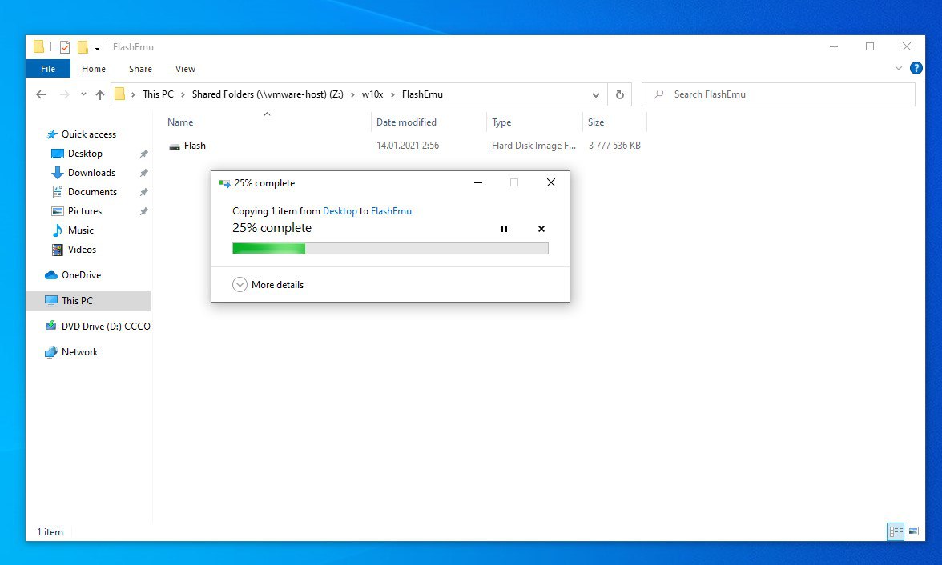The width and height of the screenshot is (942, 565).
Task: Expand the address bar history dropdown
Action: [595, 95]
